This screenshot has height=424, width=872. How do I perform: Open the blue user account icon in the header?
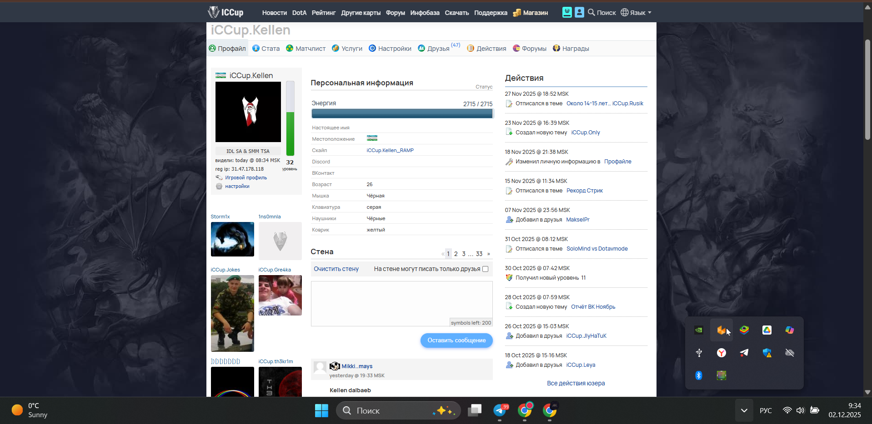[x=579, y=12]
